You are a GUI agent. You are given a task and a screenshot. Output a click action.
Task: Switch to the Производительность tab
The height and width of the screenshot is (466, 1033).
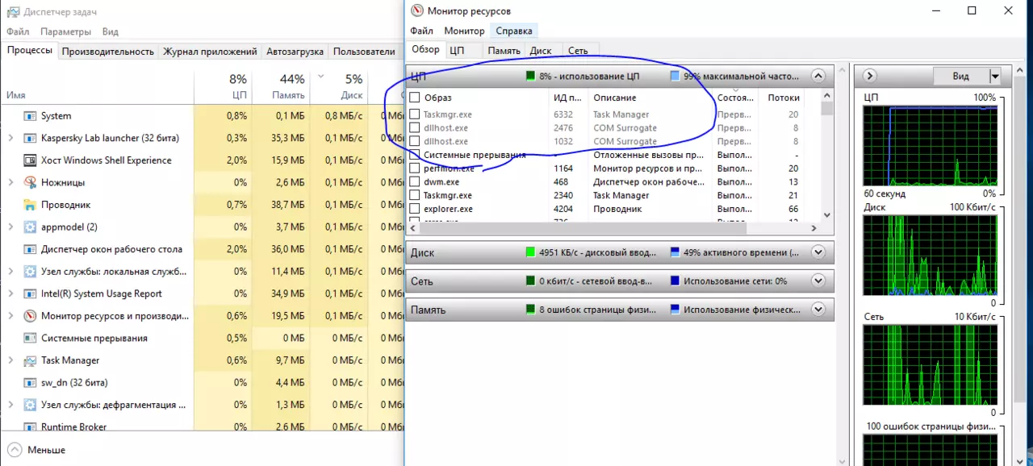(107, 52)
